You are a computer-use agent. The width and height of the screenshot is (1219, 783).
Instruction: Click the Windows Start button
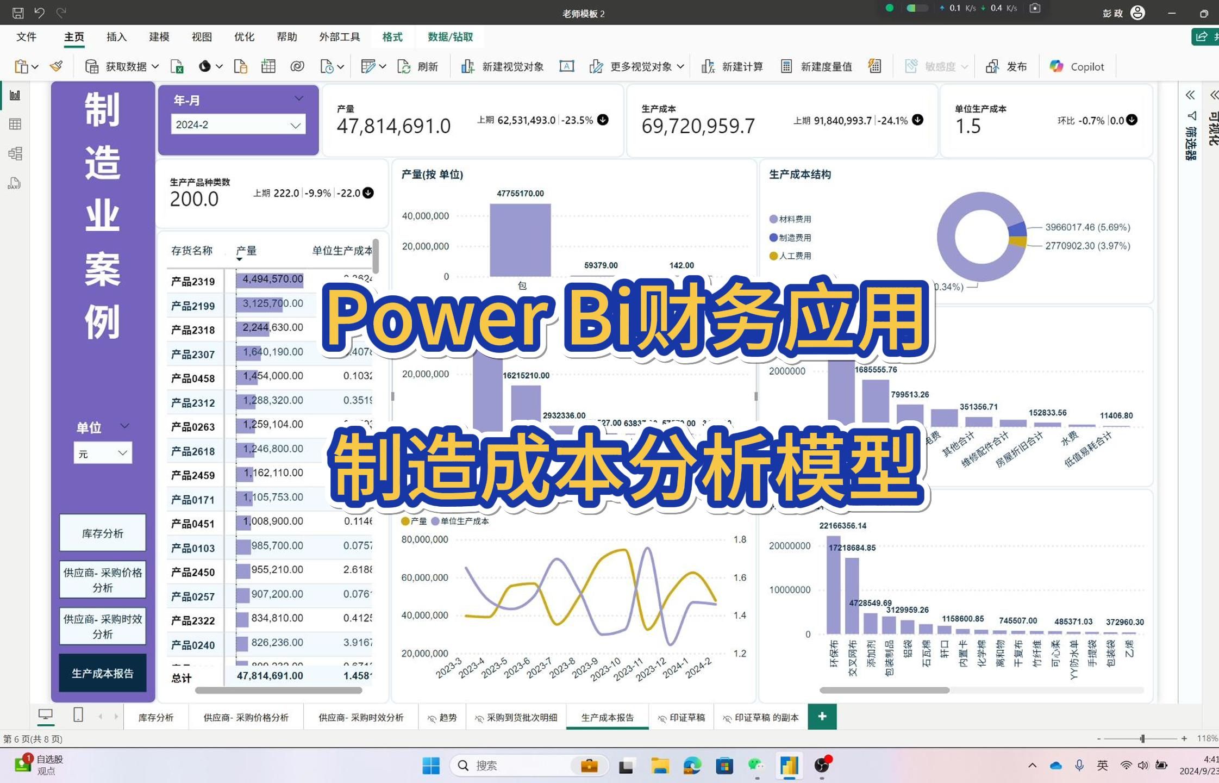(x=431, y=766)
